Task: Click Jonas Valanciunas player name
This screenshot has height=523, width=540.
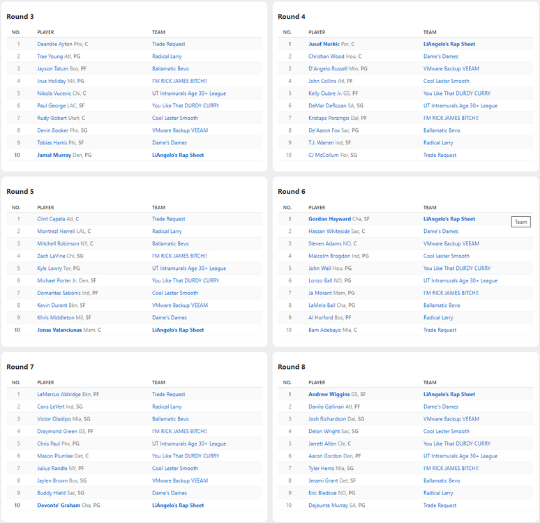Action: click(61, 330)
